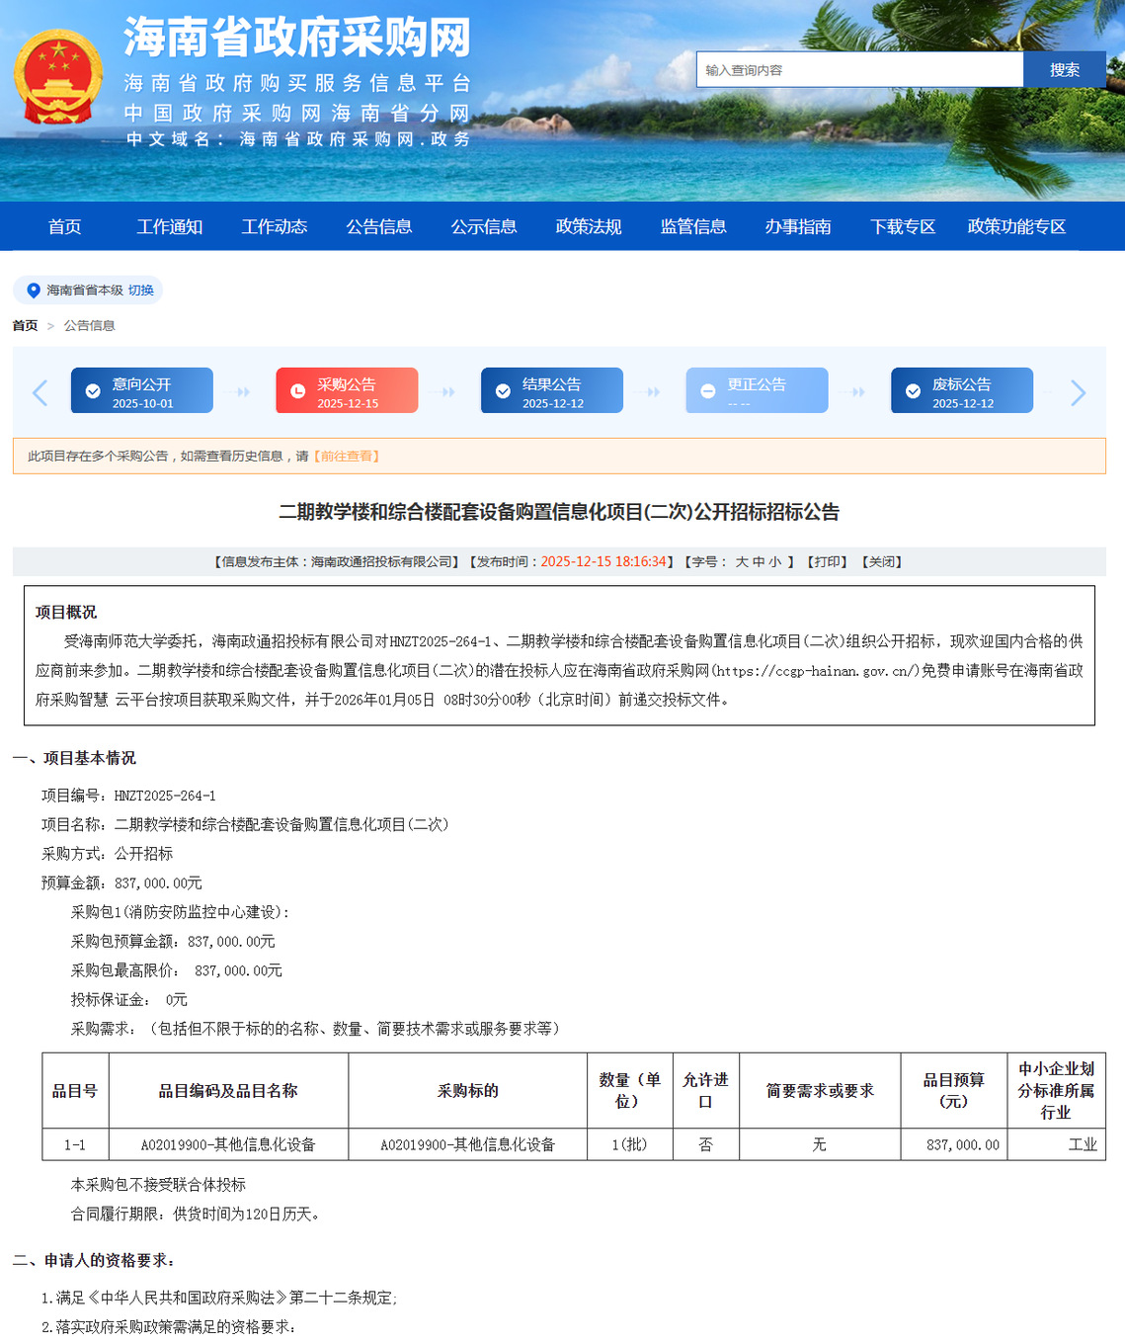Image resolution: width=1125 pixels, height=1344 pixels.
Task: Click the clock icon on 采购公告
Action: click(x=297, y=391)
